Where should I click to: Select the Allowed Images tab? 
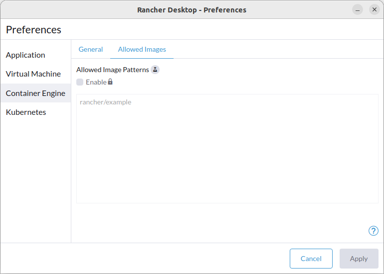click(142, 49)
